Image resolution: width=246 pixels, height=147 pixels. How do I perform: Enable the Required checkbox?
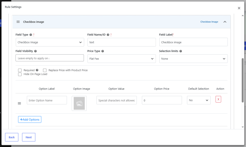(x=20, y=70)
